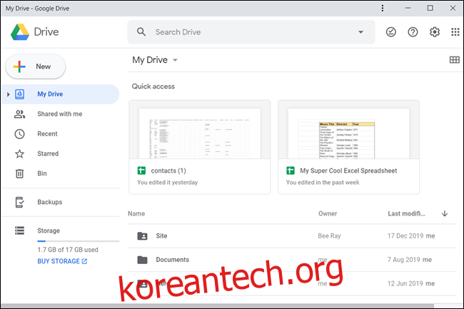Click the horizontal scrollbar at bottom

(218, 305)
